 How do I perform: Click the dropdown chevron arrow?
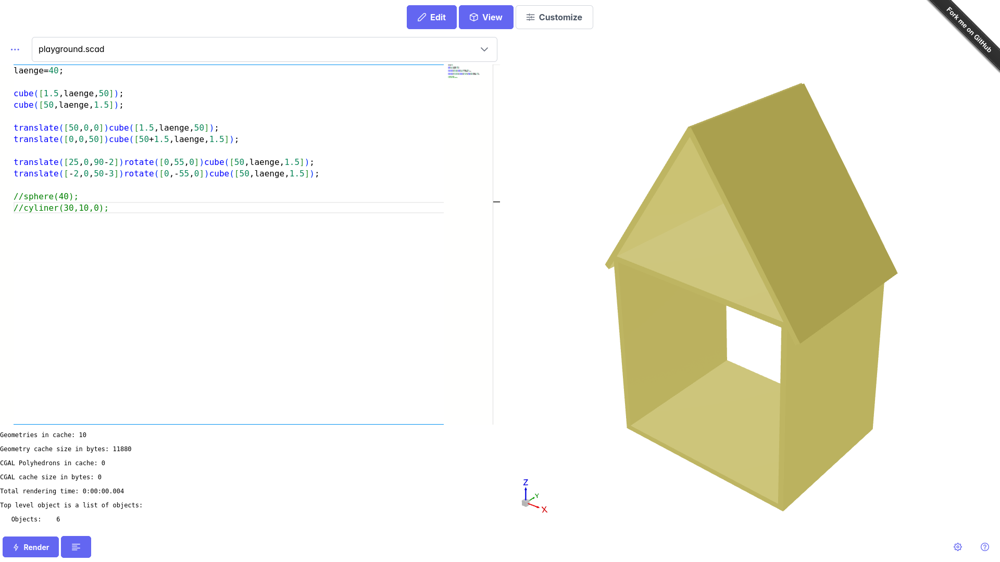tap(484, 49)
